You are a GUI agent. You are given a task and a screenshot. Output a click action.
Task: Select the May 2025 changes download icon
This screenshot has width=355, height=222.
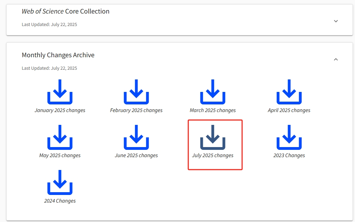(60, 137)
